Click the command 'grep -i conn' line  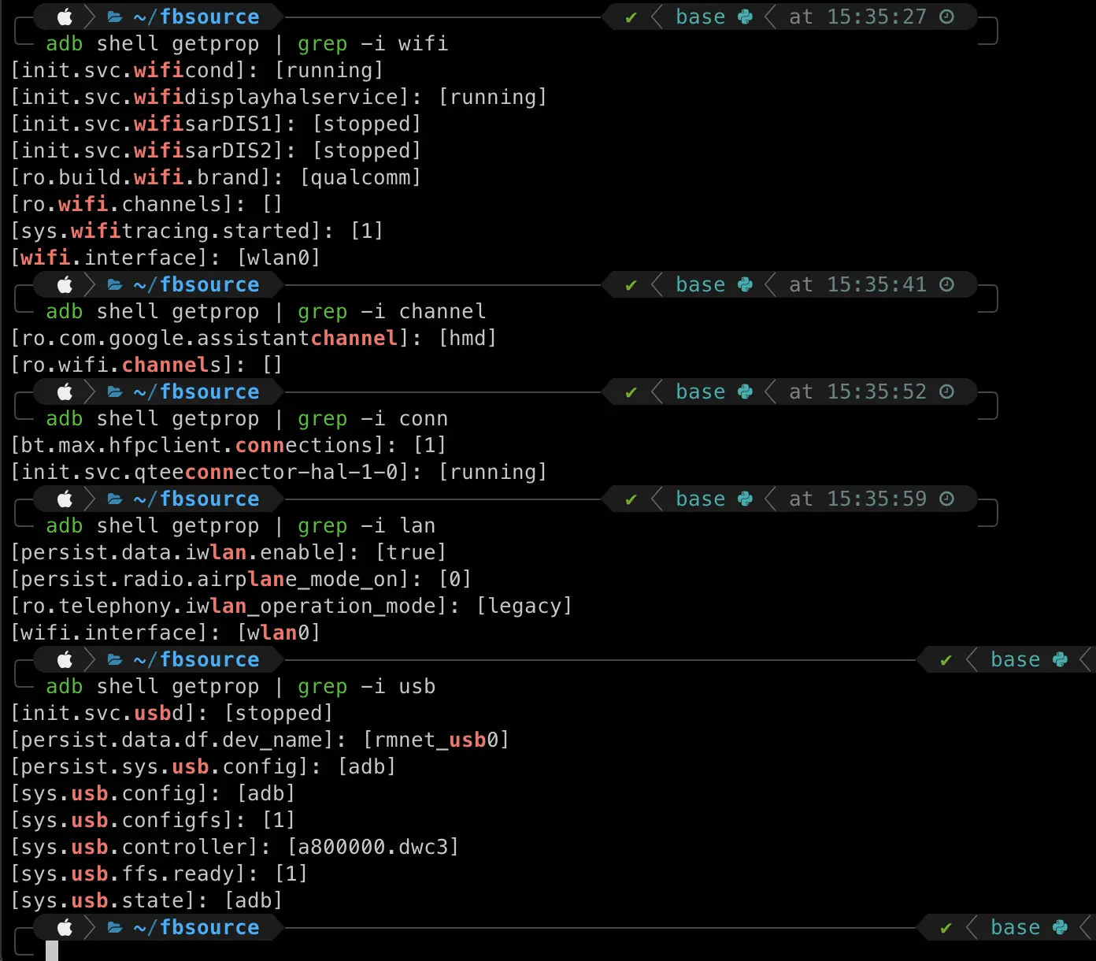(x=247, y=418)
